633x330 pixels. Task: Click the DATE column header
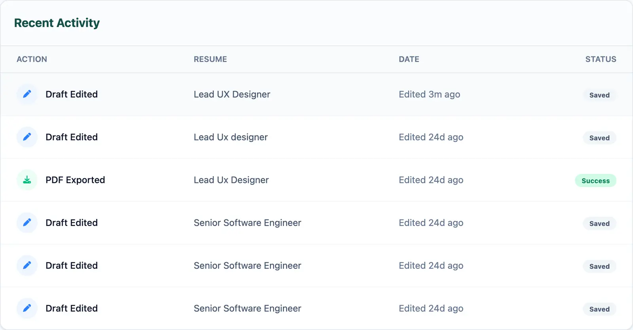tap(409, 59)
